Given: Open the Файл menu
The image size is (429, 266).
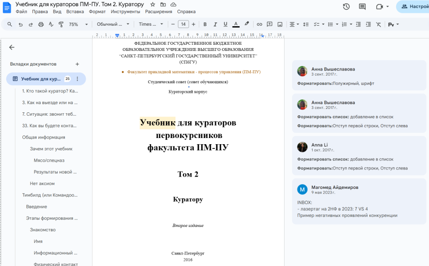Looking at the screenshot, I should (21, 11).
